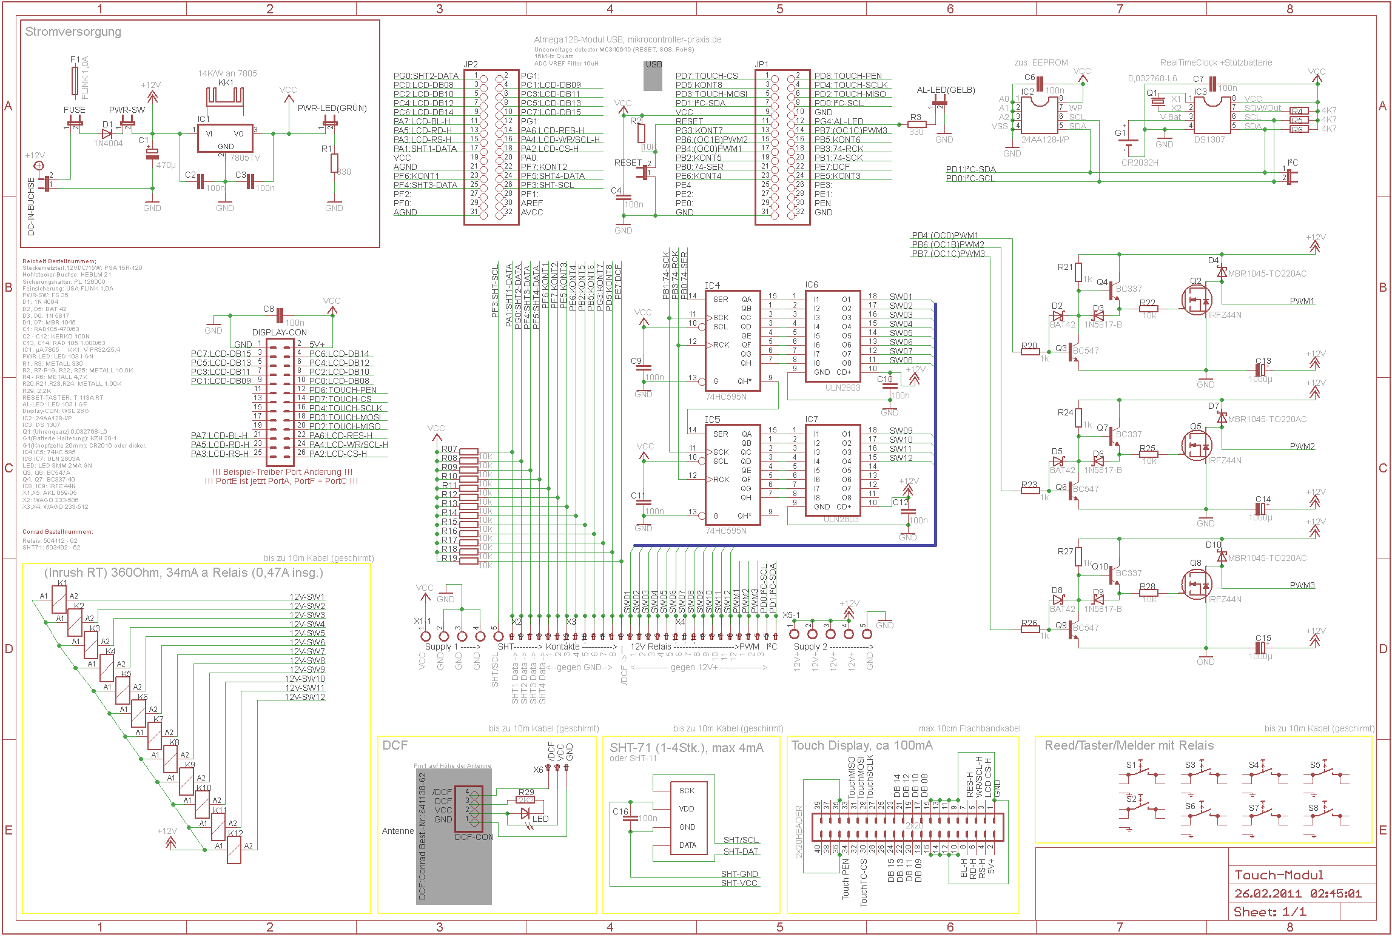Click the R07 resistor label
The height and width of the screenshot is (937, 1392).
pyautogui.click(x=449, y=449)
